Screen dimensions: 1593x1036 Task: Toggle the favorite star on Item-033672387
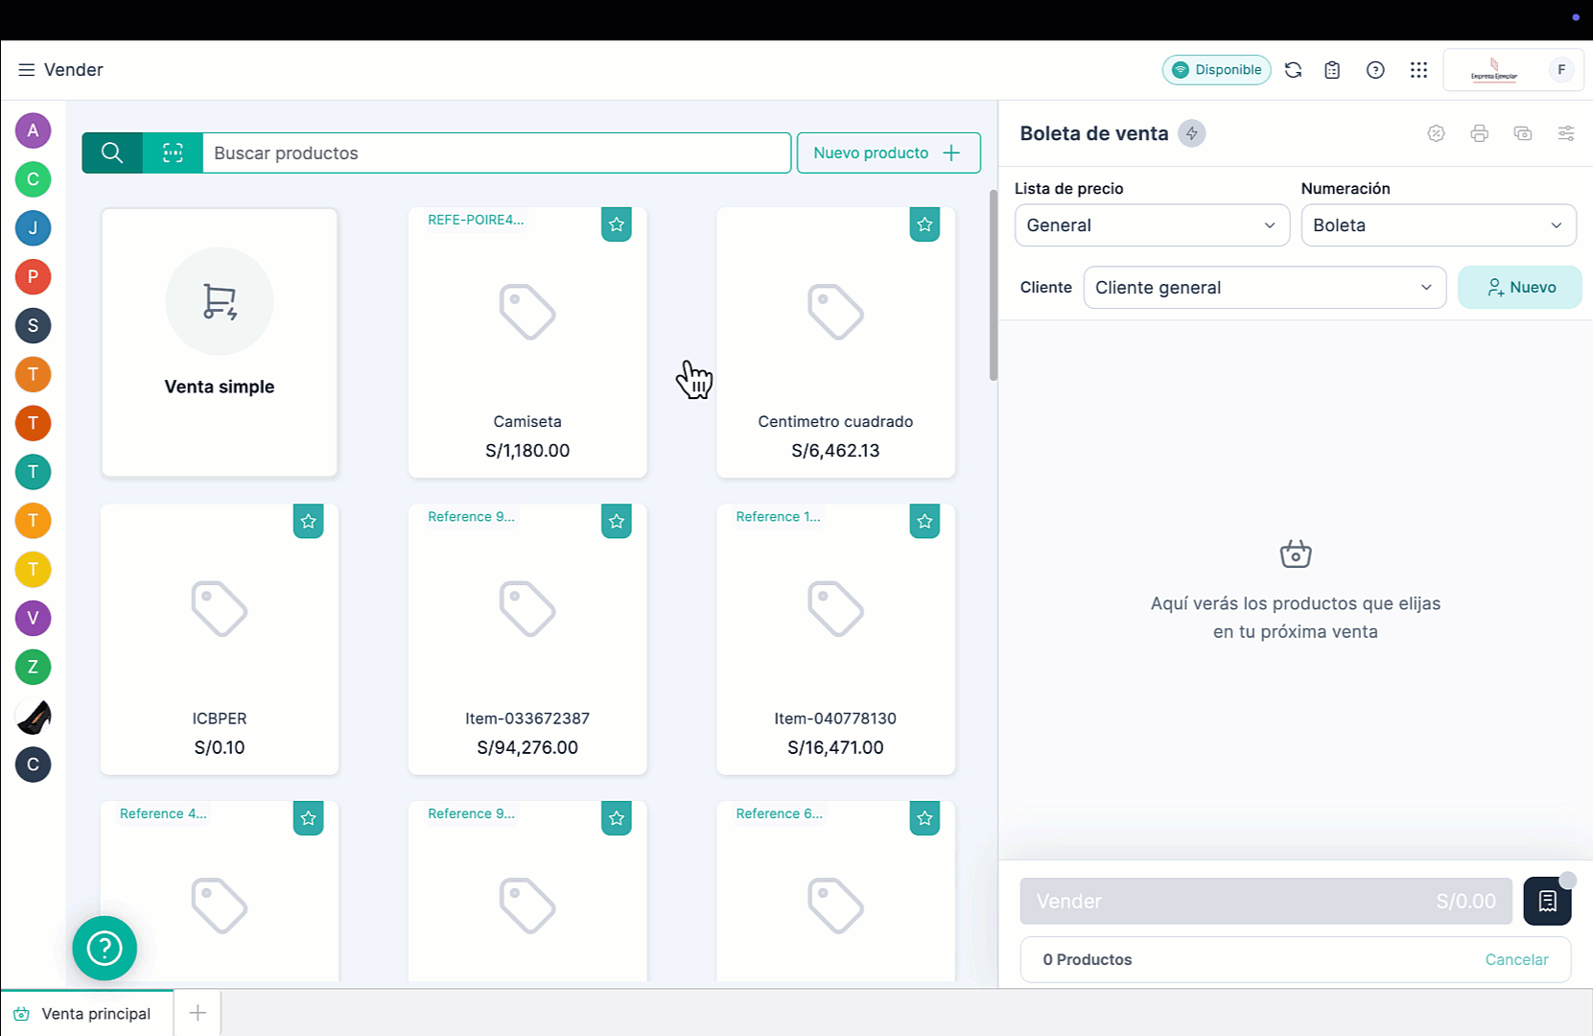coord(617,521)
